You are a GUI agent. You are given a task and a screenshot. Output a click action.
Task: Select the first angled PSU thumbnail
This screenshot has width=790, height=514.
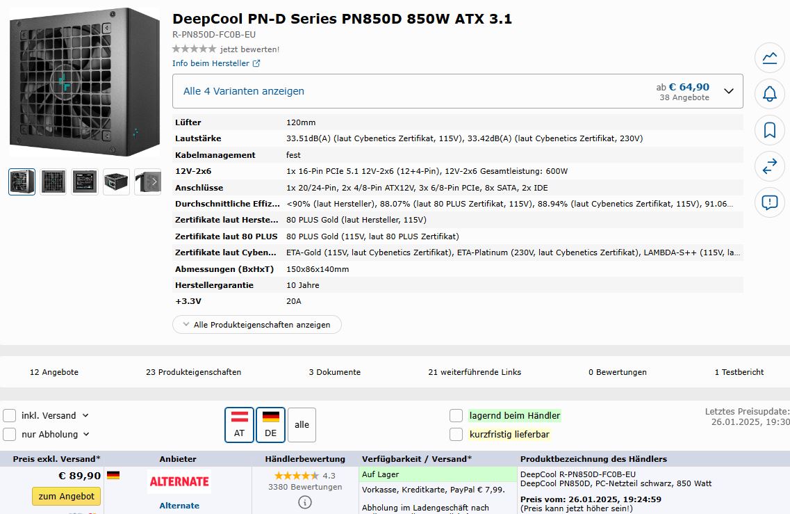coord(22,182)
